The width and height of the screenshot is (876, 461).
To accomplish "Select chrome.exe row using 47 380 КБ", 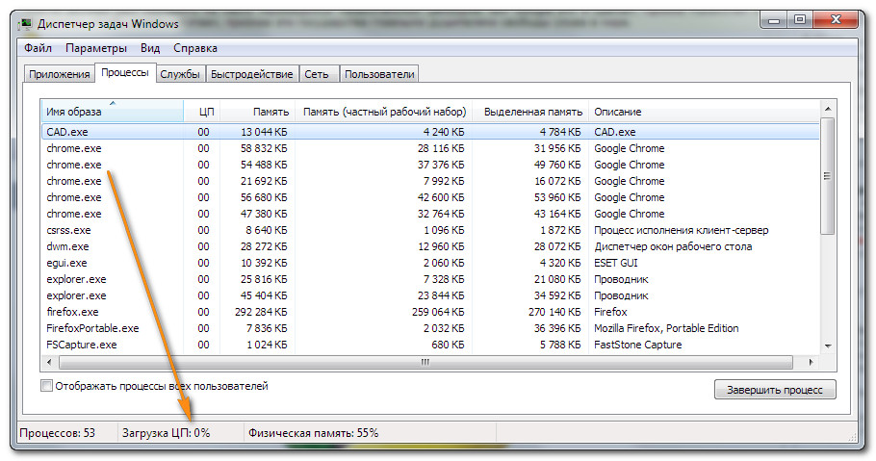I will pyautogui.click(x=430, y=214).
